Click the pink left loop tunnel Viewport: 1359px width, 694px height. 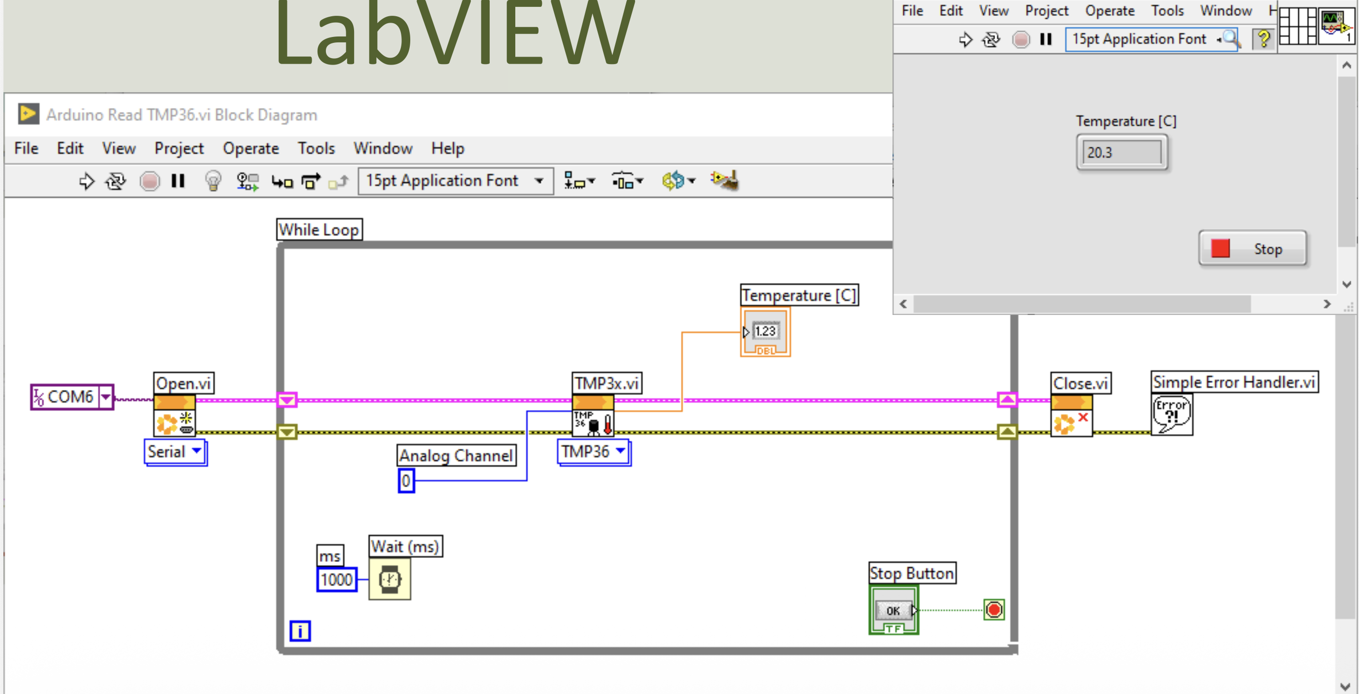pos(287,400)
